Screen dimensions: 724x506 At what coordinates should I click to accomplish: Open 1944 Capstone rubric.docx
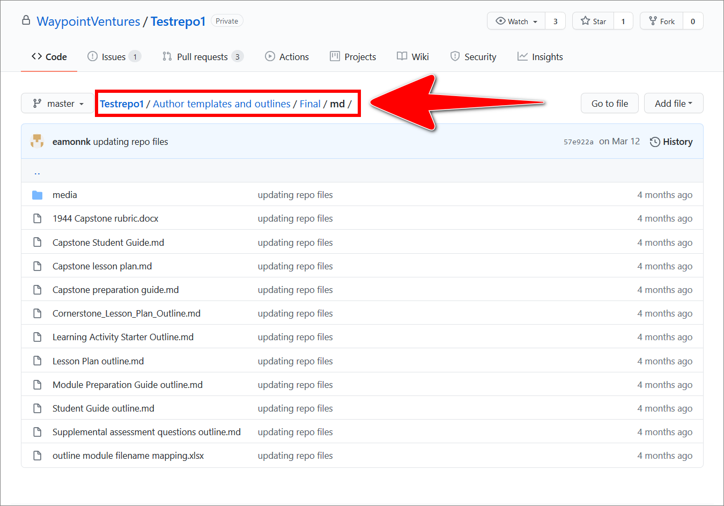(x=106, y=218)
